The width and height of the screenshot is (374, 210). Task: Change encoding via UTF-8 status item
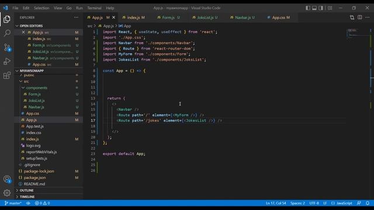point(314,203)
